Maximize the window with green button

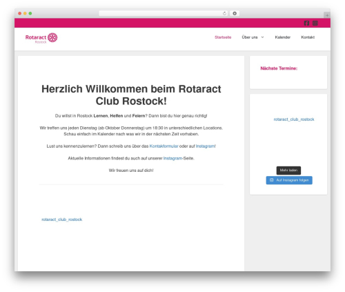[x=30, y=14]
